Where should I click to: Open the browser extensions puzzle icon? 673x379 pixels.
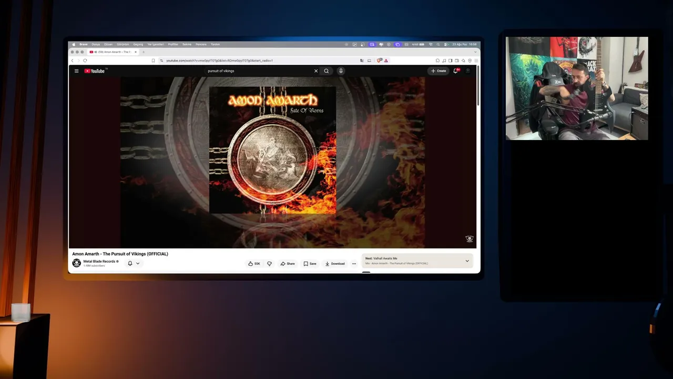pyautogui.click(x=437, y=61)
